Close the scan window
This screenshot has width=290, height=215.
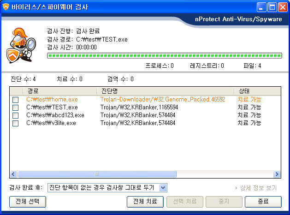pos(283,7)
